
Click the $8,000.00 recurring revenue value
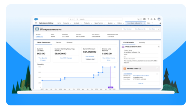pos(61,54)
